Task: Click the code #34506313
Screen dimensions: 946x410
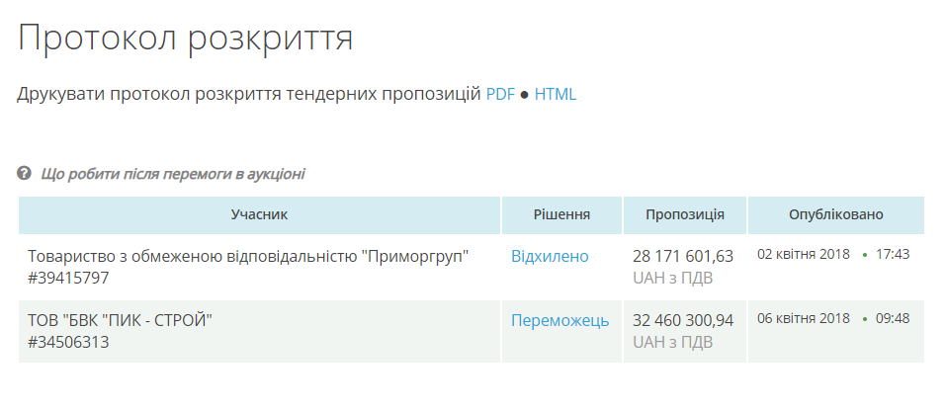Action: [68, 343]
